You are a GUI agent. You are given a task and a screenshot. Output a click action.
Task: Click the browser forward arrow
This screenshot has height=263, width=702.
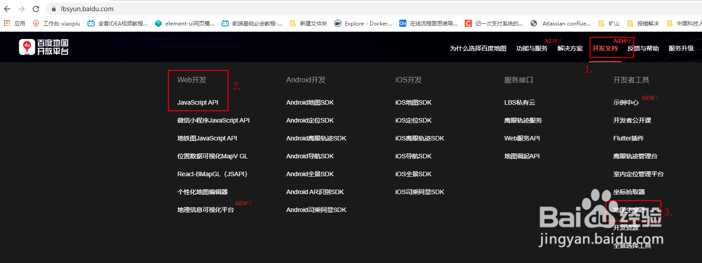point(22,8)
